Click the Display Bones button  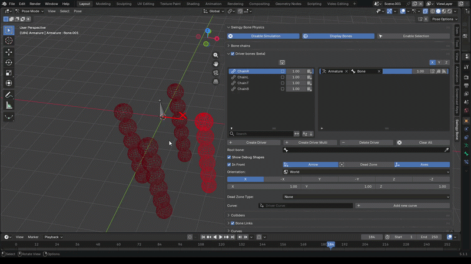338,36
